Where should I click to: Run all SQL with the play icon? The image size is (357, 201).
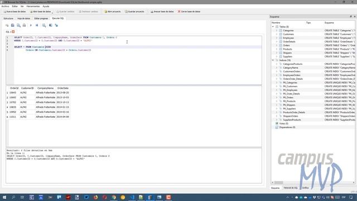[31, 25]
